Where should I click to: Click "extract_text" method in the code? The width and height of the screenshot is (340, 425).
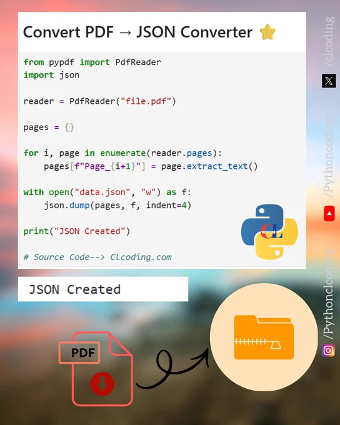(x=217, y=166)
